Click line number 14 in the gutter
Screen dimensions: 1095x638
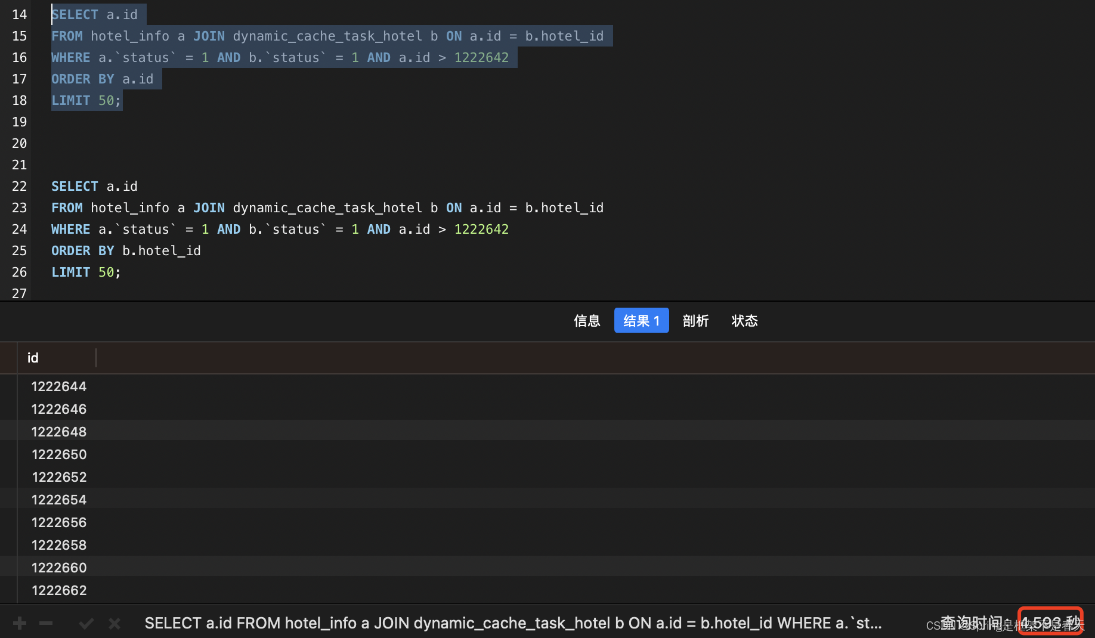19,14
